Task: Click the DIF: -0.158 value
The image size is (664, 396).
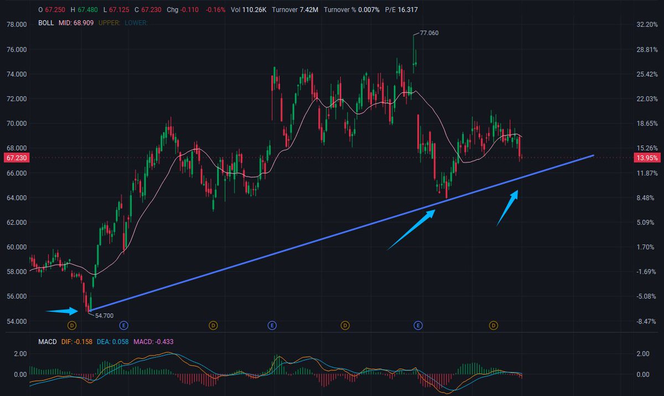Action: (x=78, y=342)
